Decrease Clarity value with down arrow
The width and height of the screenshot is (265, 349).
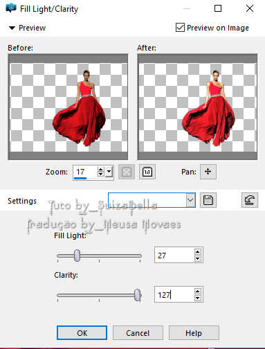coord(197,298)
